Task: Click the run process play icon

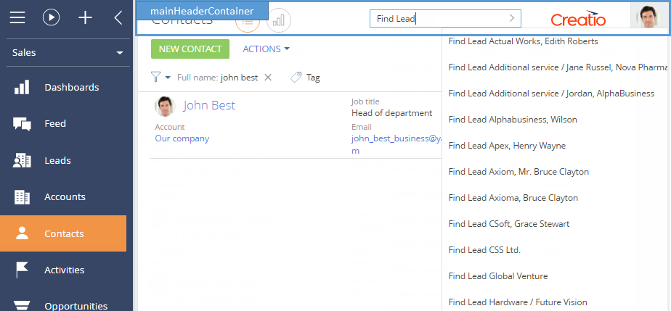Action: 52,17
